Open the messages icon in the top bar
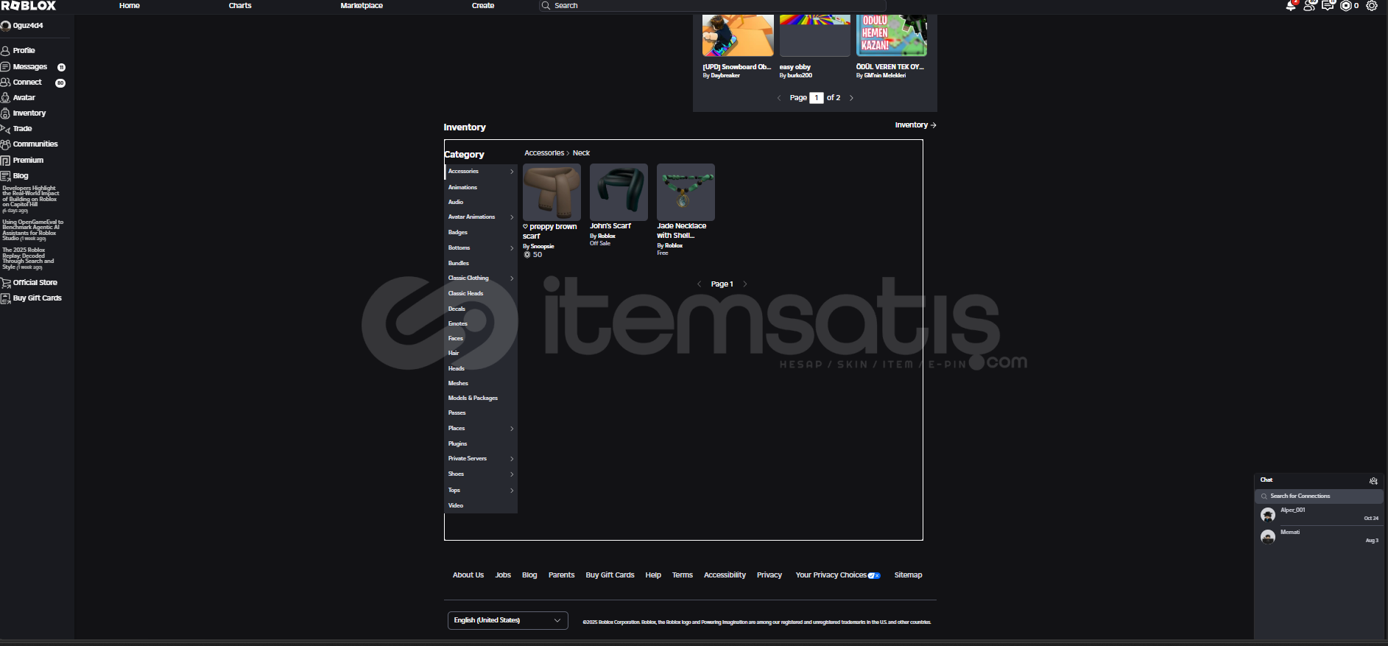The image size is (1388, 646). coord(1328,6)
